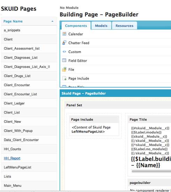Click the File component label
This screenshot has height=192, width=171.
[71, 70]
